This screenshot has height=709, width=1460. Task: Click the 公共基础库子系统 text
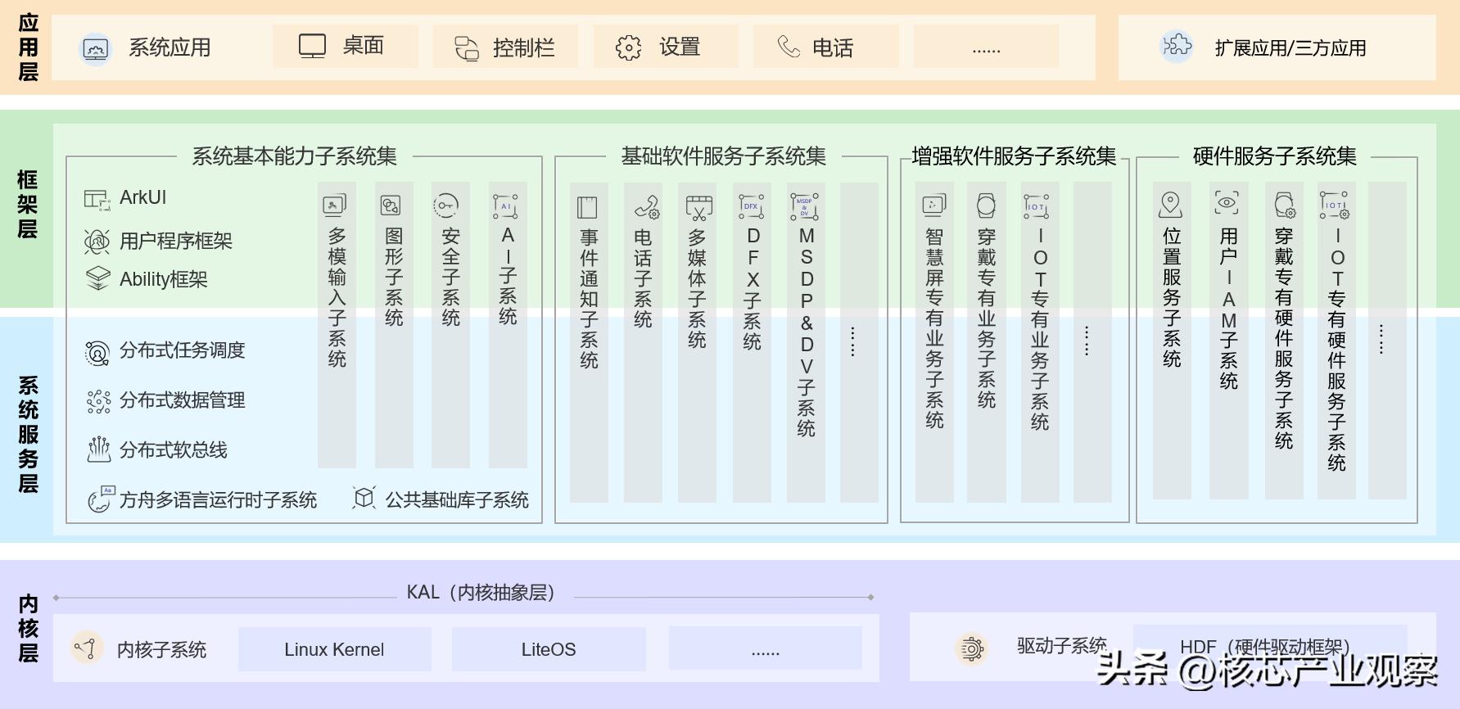point(457,500)
